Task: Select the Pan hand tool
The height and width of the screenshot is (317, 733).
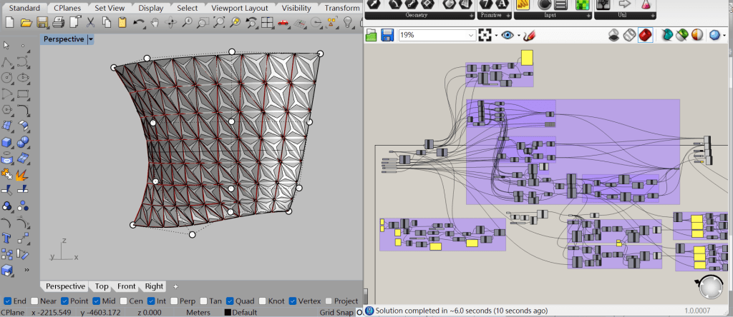Action: click(x=155, y=22)
